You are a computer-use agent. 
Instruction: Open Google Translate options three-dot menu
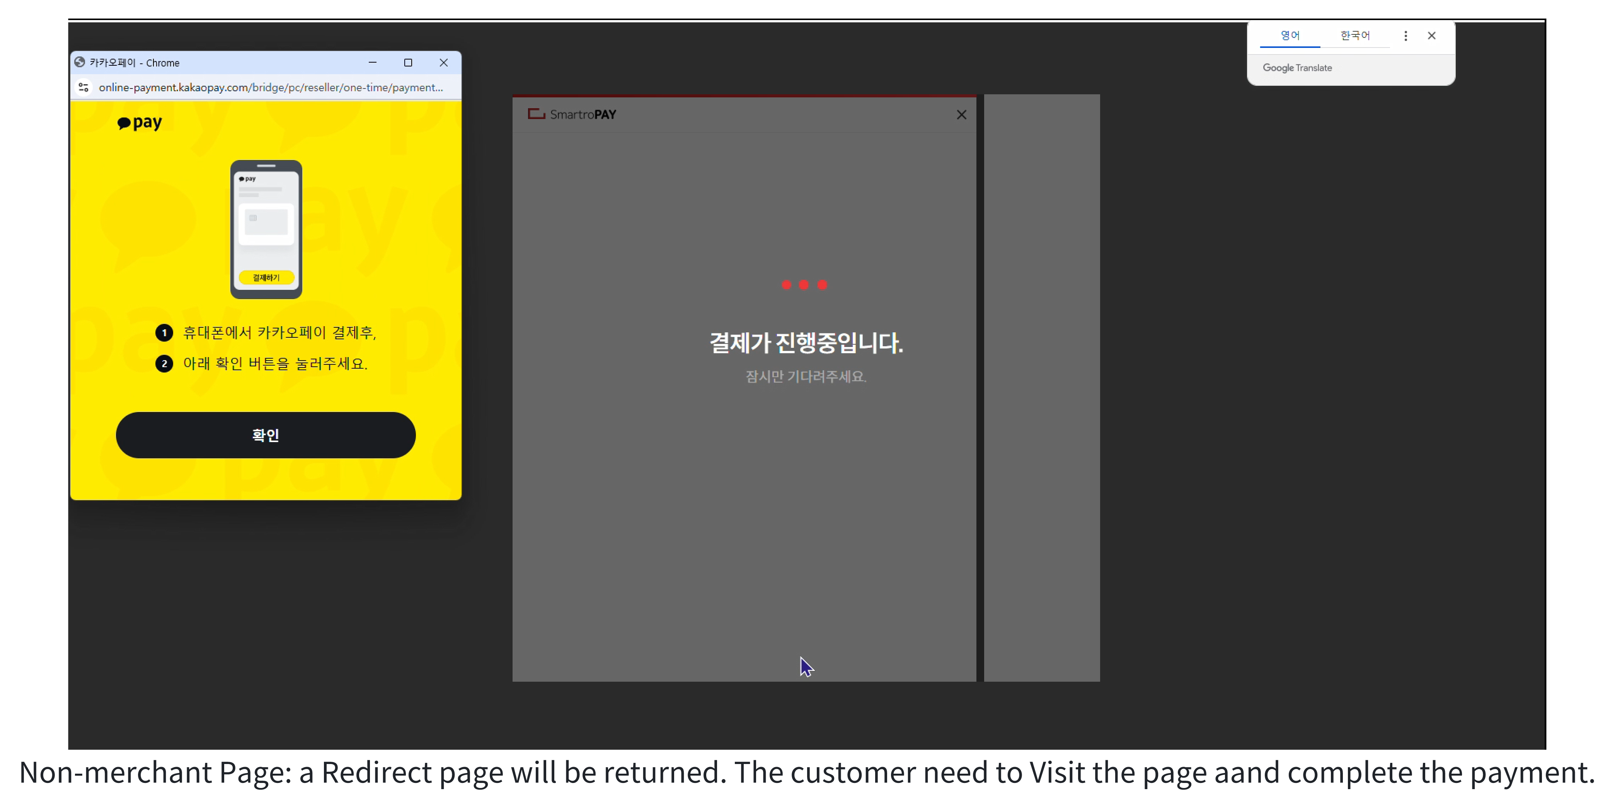(x=1405, y=36)
